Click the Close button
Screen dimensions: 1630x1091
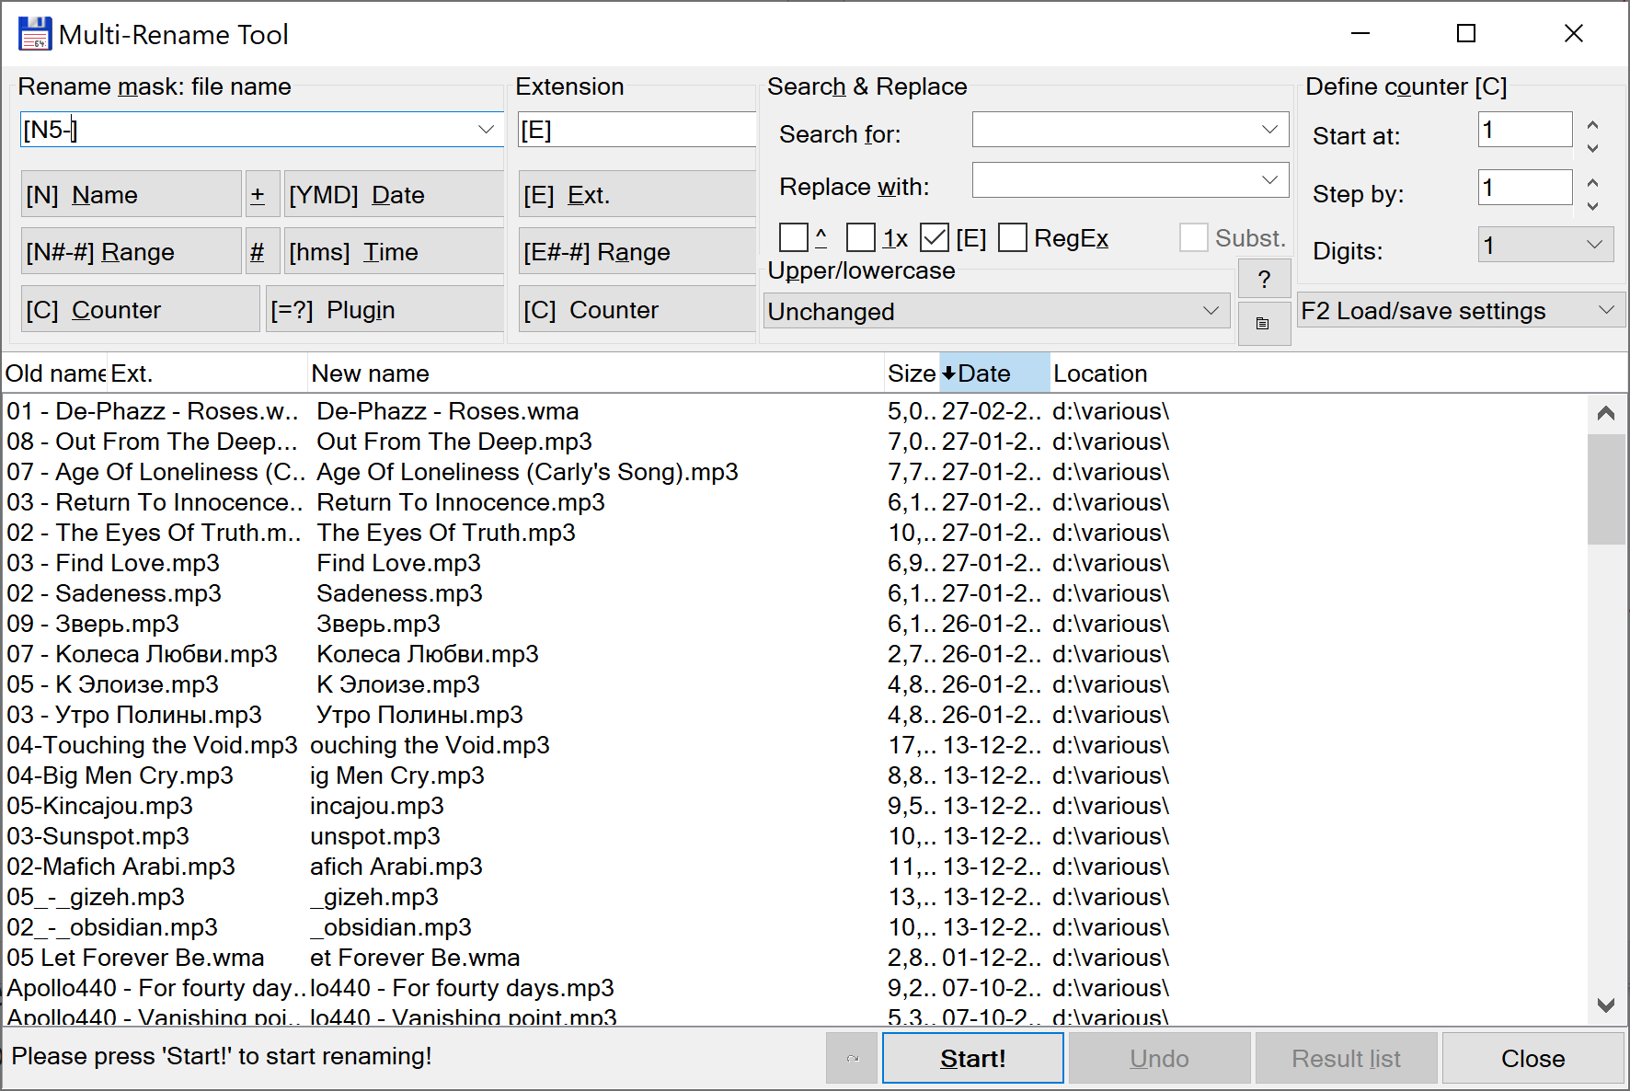[1532, 1058]
